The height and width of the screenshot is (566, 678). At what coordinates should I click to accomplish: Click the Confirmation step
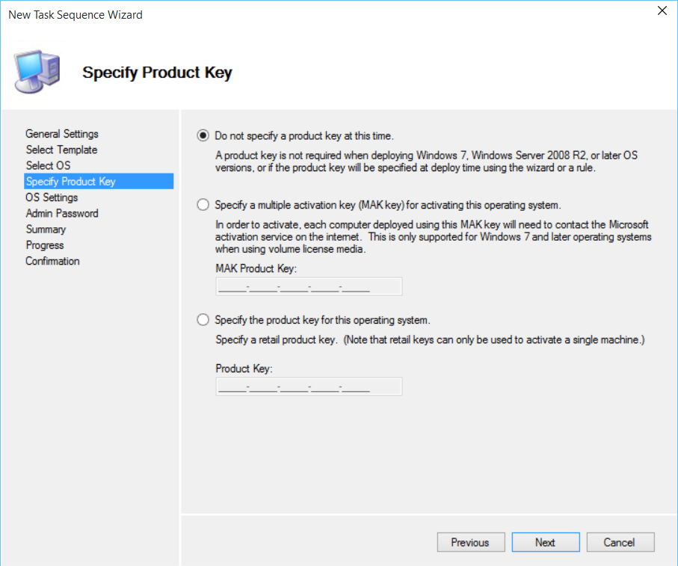coord(52,261)
